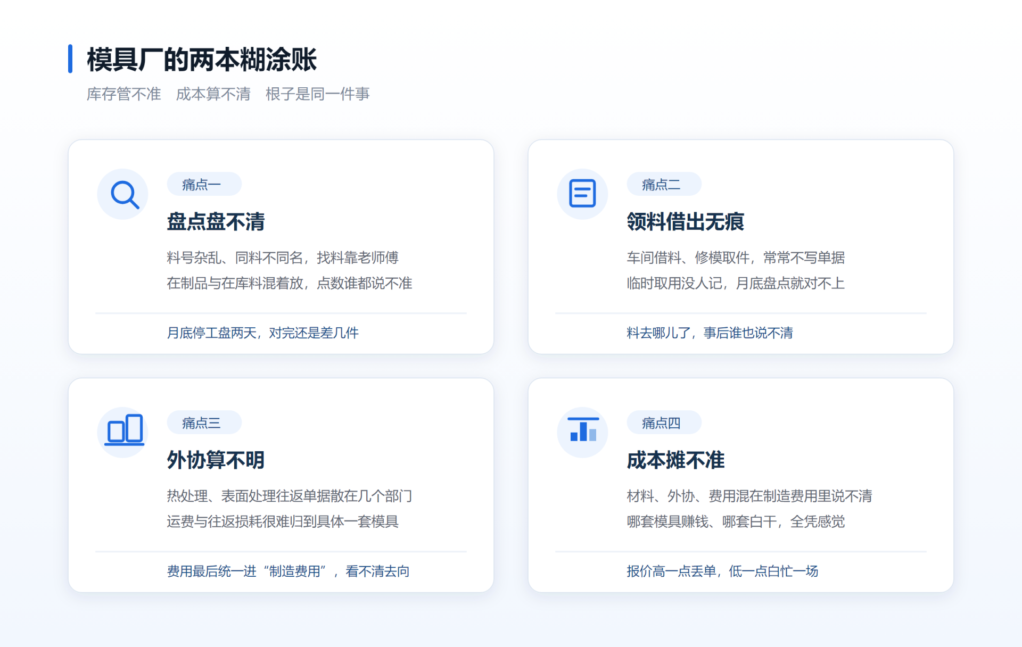Click subtitle text 库存管不准
The width and height of the screenshot is (1022, 647).
tap(124, 94)
